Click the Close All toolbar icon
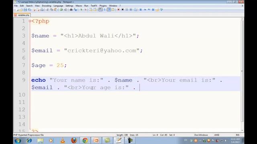 point(38,10)
